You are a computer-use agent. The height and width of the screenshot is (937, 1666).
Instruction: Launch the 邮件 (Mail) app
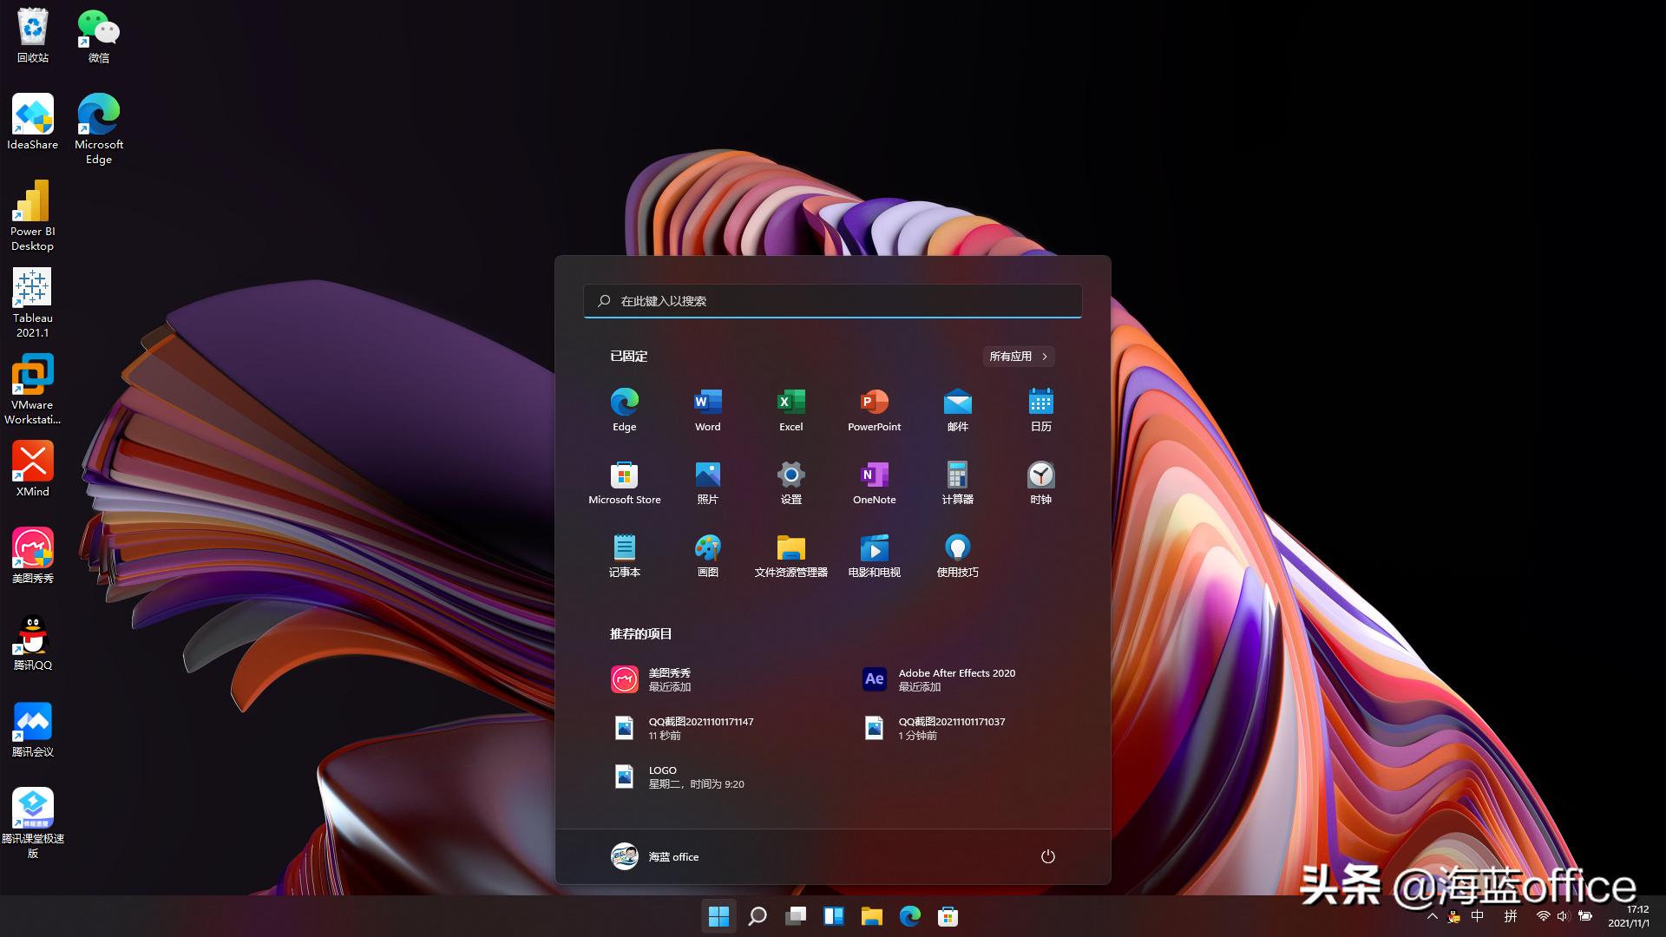(957, 408)
